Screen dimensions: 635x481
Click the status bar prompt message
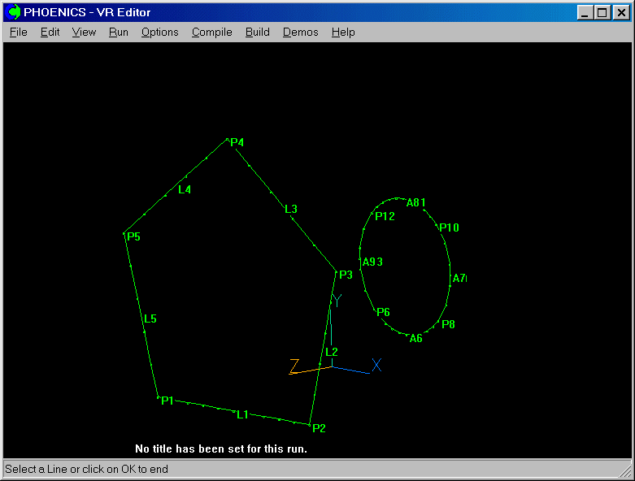coord(86,469)
